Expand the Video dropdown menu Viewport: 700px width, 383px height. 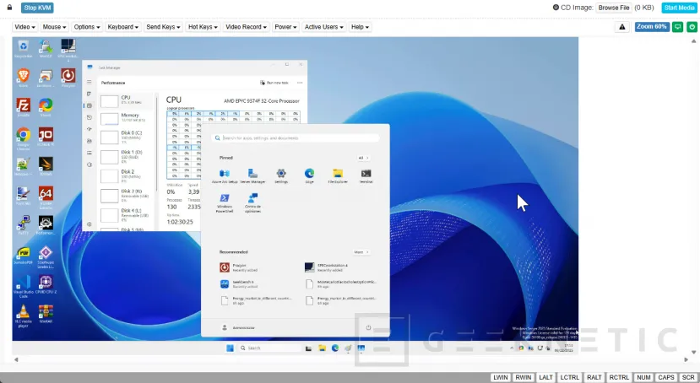click(24, 27)
